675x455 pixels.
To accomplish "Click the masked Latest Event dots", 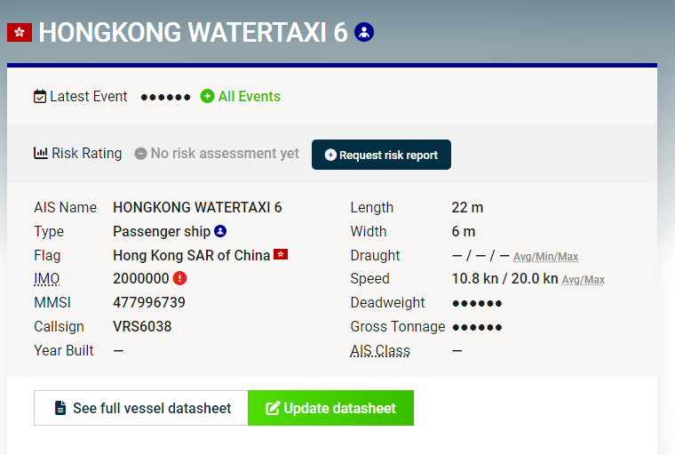I will (x=165, y=97).
